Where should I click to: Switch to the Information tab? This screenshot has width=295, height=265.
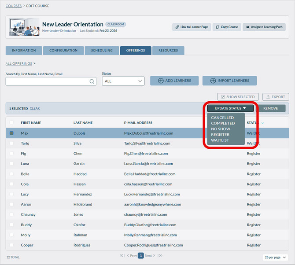click(24, 51)
